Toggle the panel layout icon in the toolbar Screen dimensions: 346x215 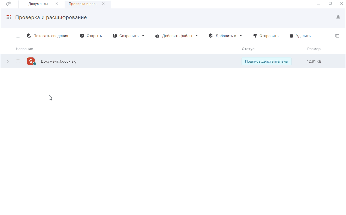[x=337, y=36]
